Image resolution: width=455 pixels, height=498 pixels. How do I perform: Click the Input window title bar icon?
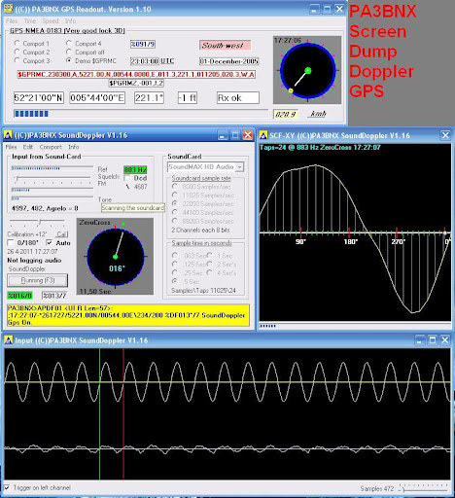9,340
